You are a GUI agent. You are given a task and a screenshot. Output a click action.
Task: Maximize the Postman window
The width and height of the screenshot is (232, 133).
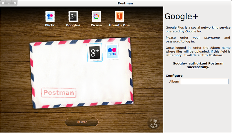14,3
